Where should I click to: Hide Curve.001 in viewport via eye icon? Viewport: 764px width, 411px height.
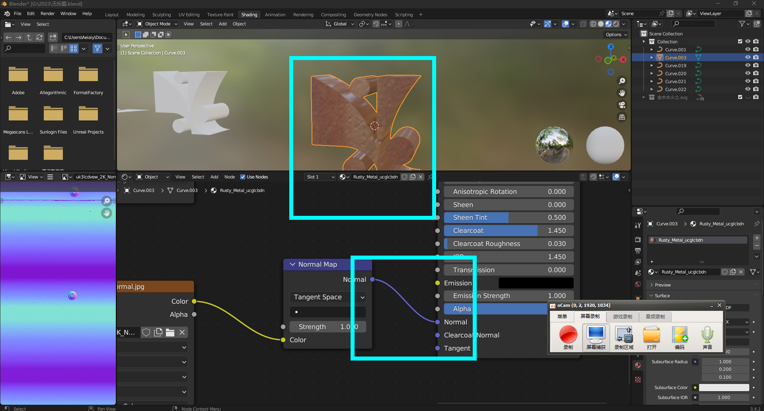pyautogui.click(x=748, y=49)
